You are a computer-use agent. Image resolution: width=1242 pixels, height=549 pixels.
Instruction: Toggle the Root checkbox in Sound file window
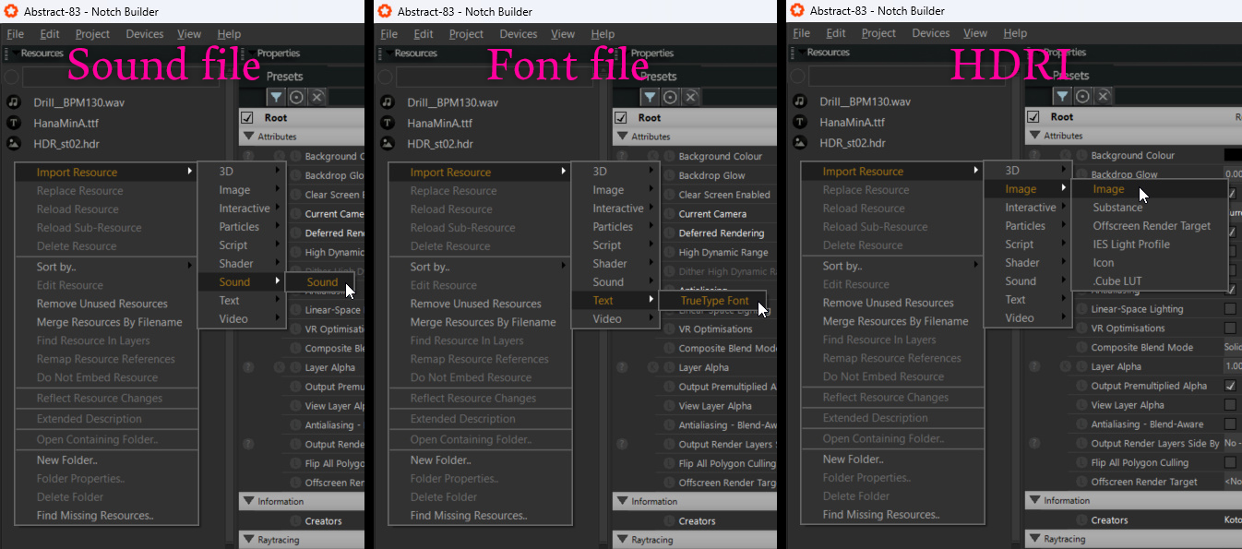pos(247,117)
